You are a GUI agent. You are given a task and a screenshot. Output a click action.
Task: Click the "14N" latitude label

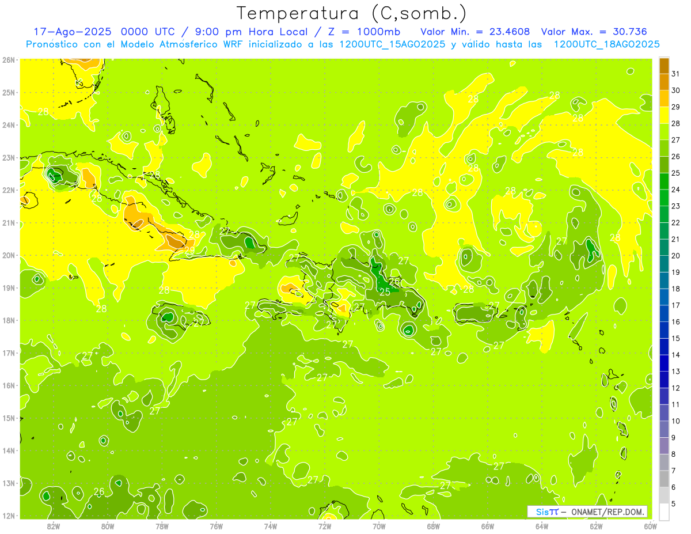click(8, 450)
